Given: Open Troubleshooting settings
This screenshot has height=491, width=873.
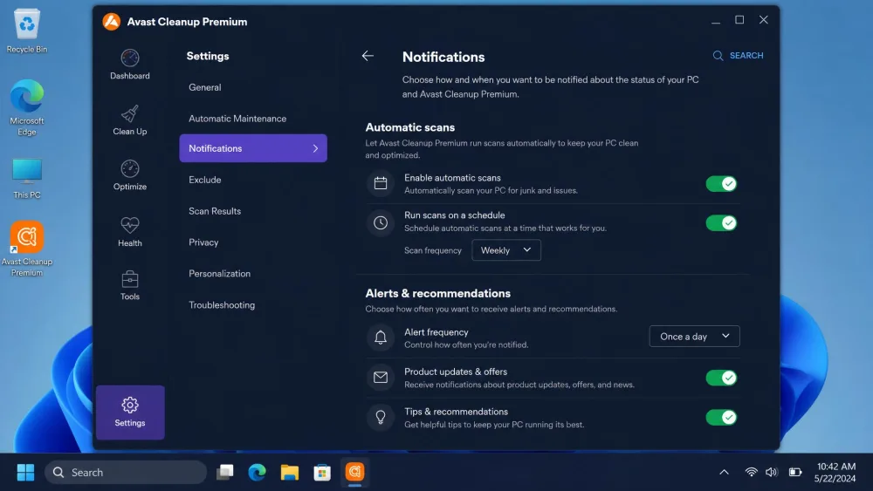Looking at the screenshot, I should point(222,304).
